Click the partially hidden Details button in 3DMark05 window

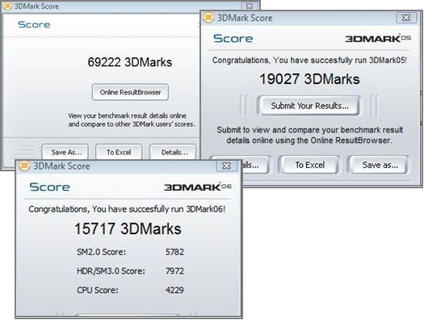click(255, 165)
